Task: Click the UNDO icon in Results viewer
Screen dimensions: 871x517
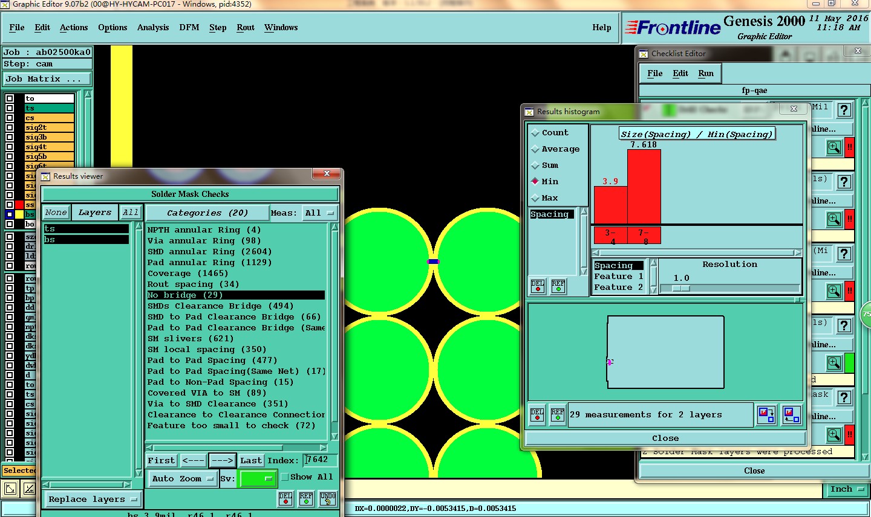Action: click(x=327, y=499)
